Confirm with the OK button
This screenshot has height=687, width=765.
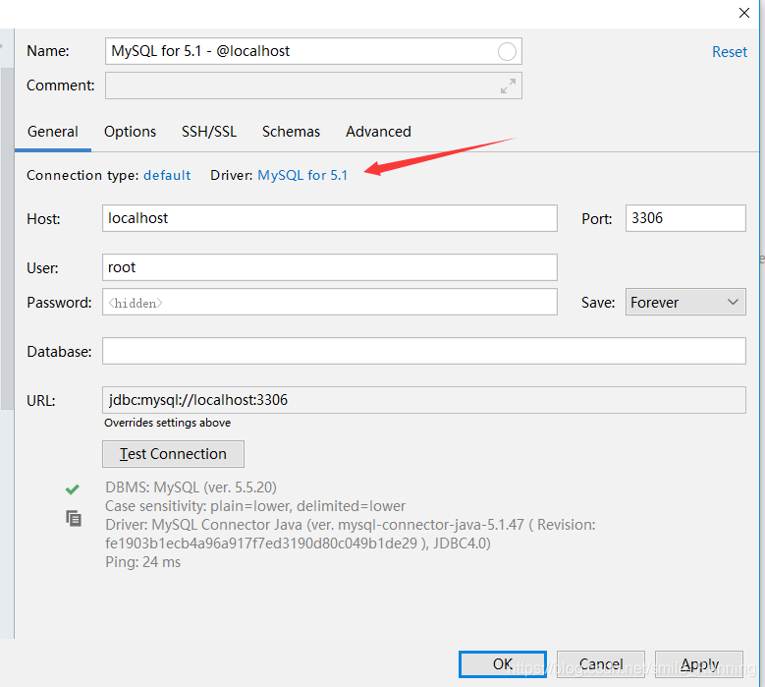tap(503, 664)
